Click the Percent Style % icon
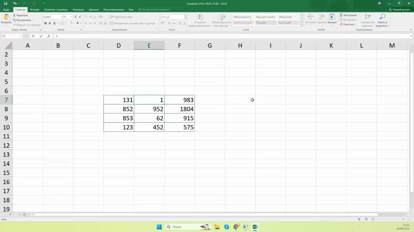Viewport: 414px width, 232px height. pyautogui.click(x=169, y=23)
